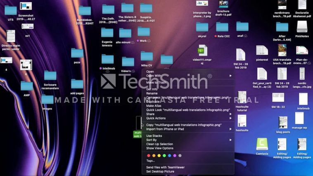Select the Screenshot 2019 image thumbnail
Image resolution: width=313 pixels, height=176 pixels.
[26, 7]
